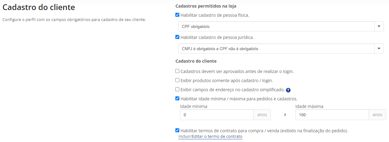Enable Cadastros devem ser aprovados antes do login
Screen dimensions: 389x142
177,71
